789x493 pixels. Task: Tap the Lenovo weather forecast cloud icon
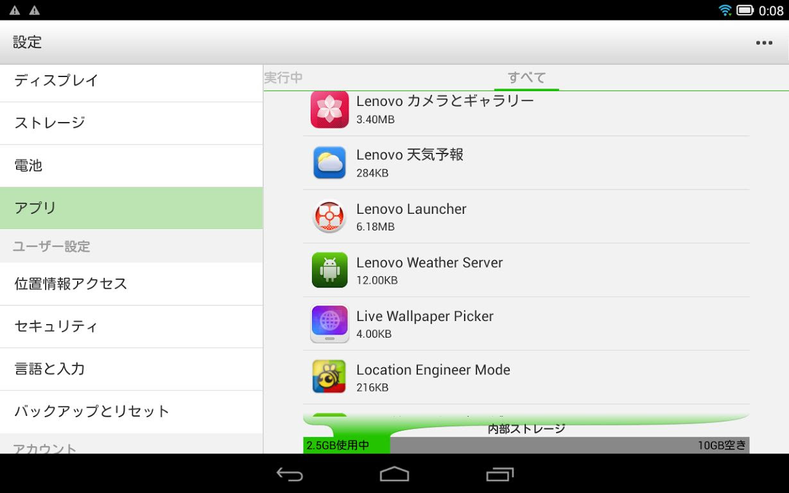pos(329,163)
